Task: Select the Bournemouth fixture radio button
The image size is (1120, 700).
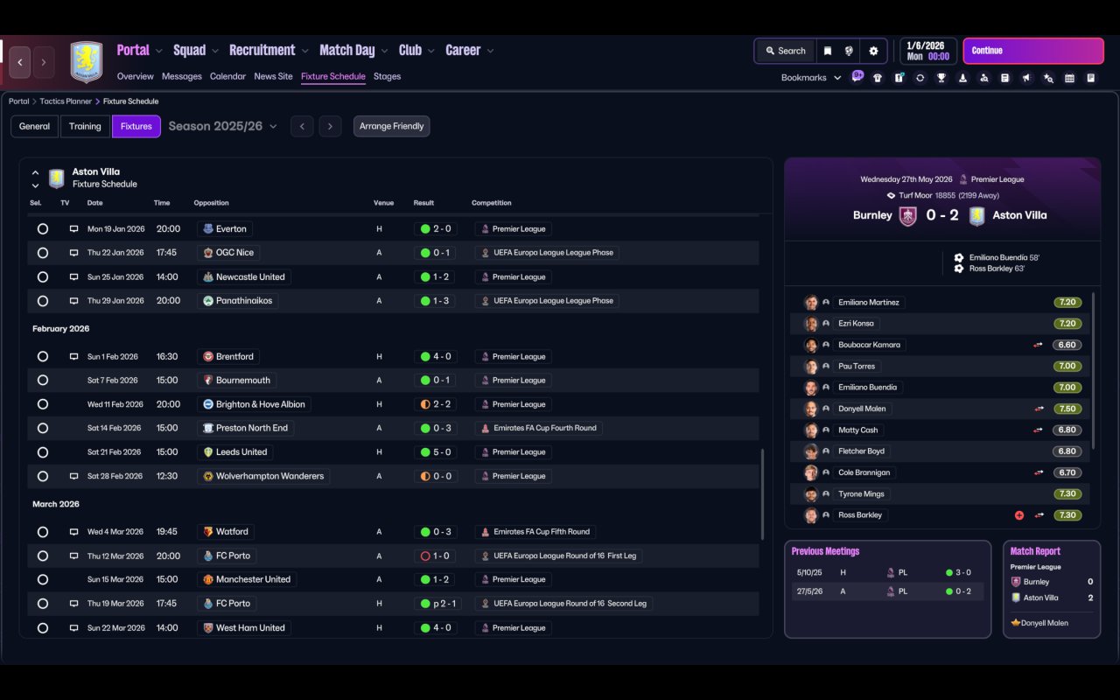Action: (x=43, y=381)
